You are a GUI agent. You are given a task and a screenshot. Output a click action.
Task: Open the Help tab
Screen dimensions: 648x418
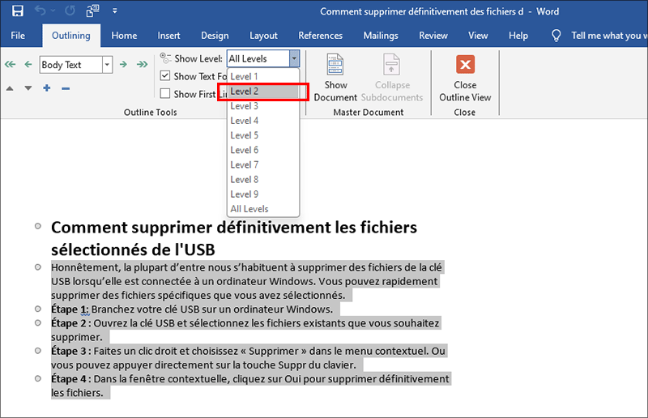[x=518, y=36]
